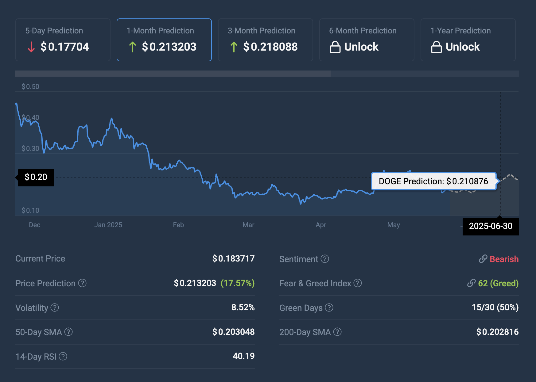Click the Mar axis label
The width and height of the screenshot is (536, 382).
tap(248, 225)
